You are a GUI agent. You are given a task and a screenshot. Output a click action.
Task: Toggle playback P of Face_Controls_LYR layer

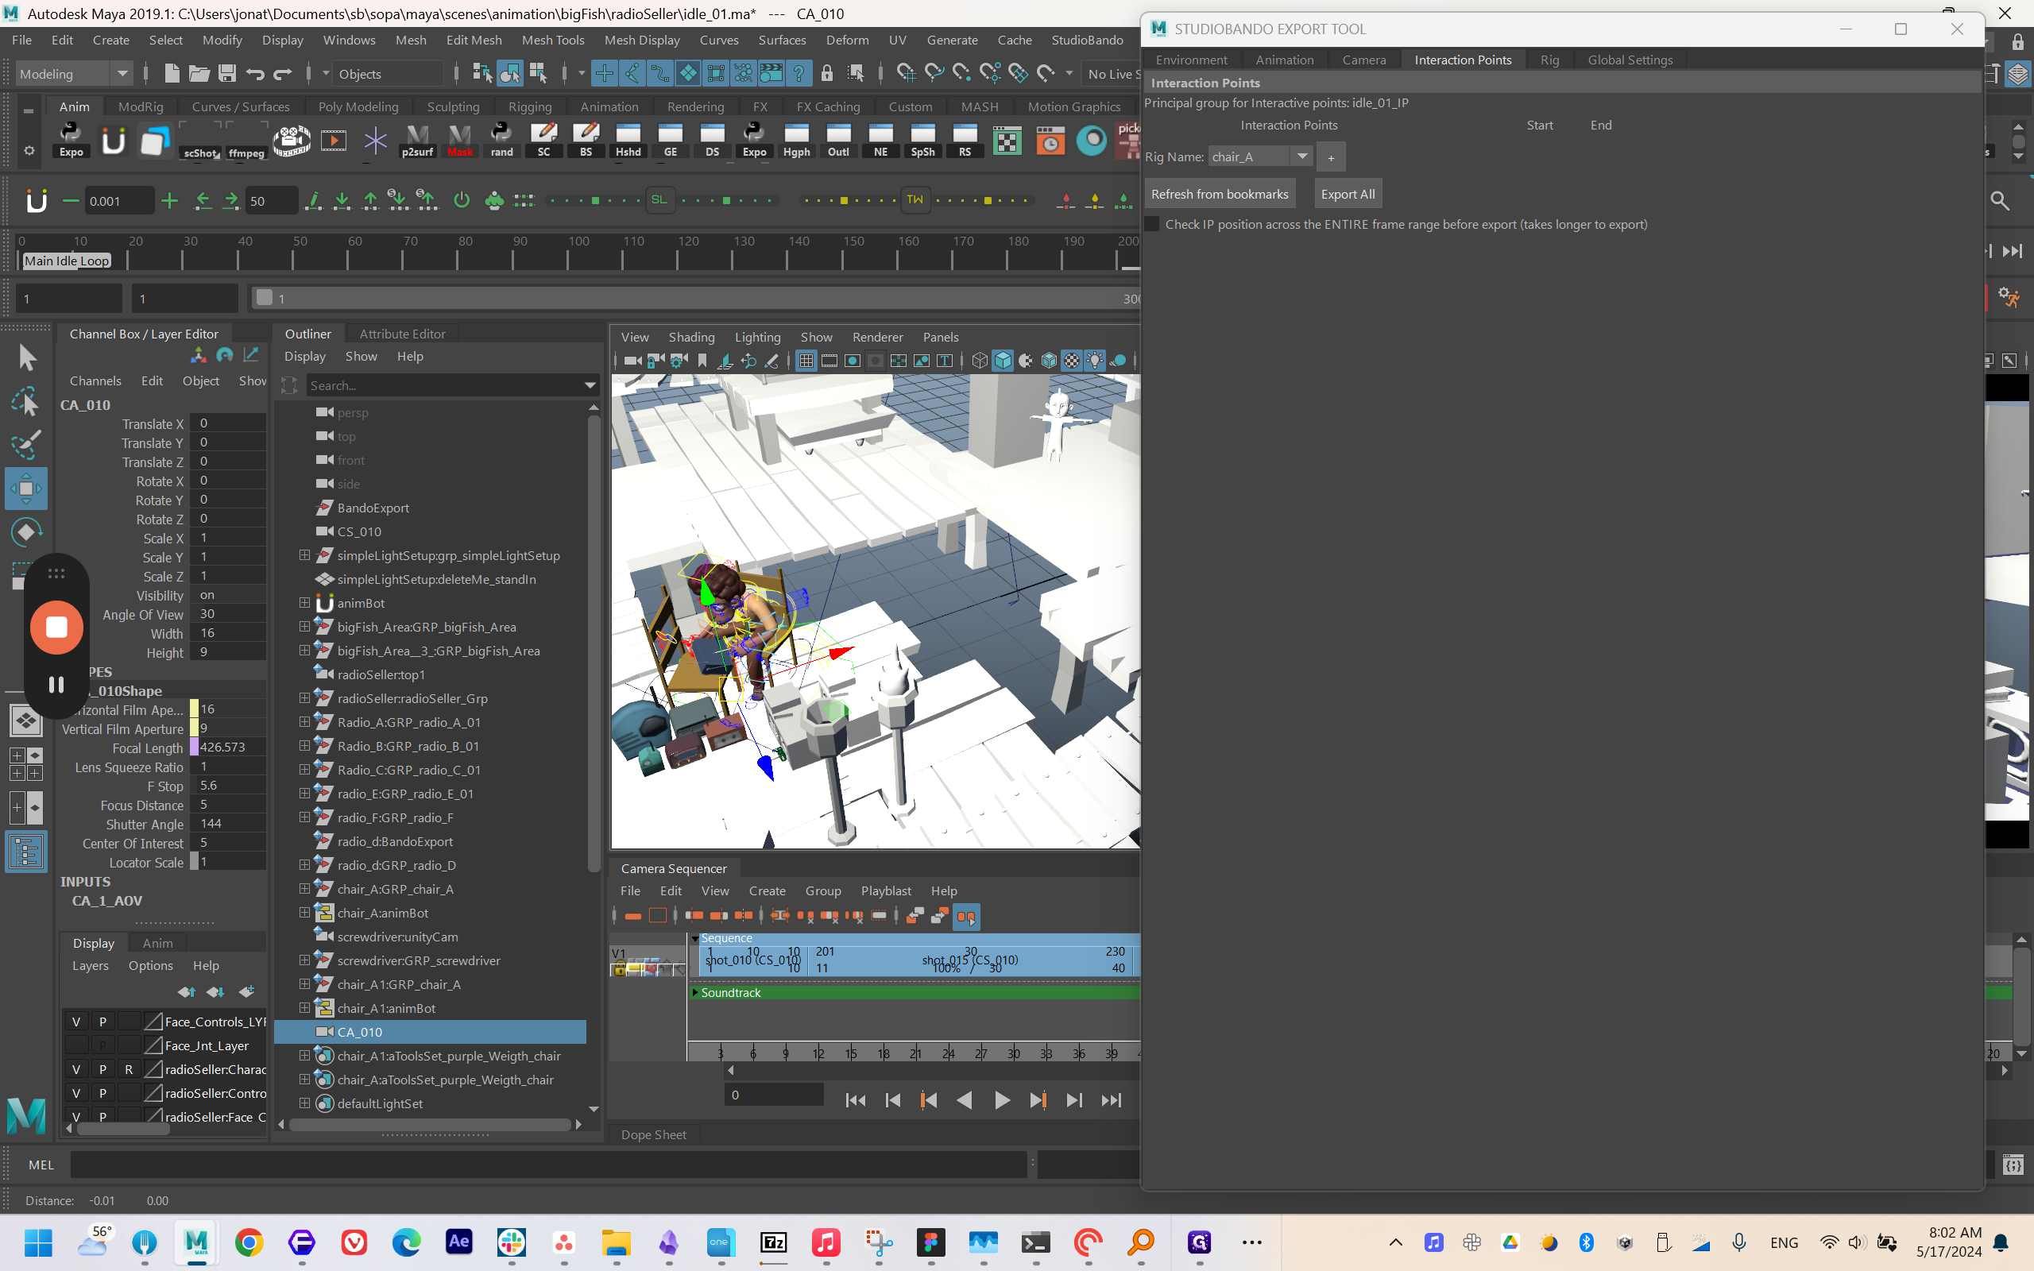tap(102, 1022)
